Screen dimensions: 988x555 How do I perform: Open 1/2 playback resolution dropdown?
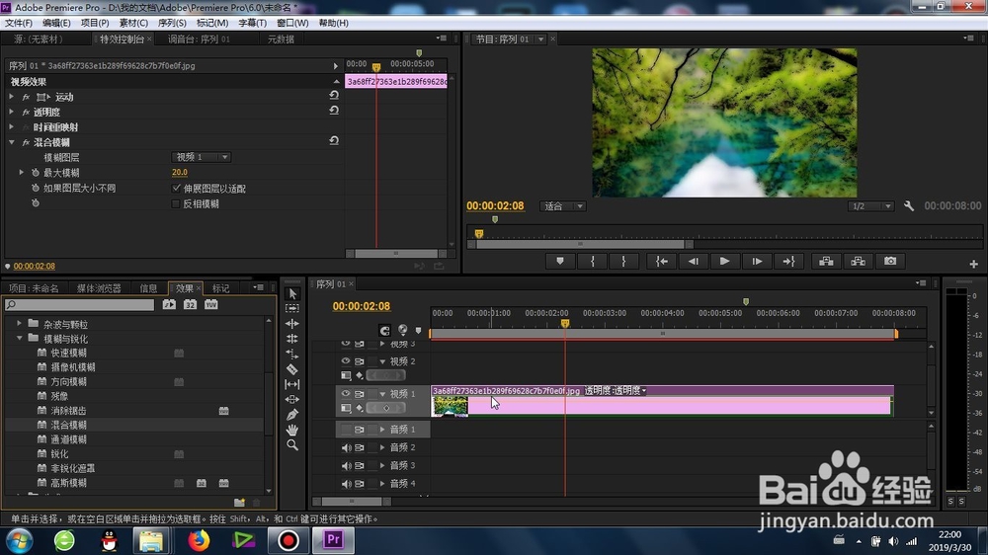click(870, 206)
